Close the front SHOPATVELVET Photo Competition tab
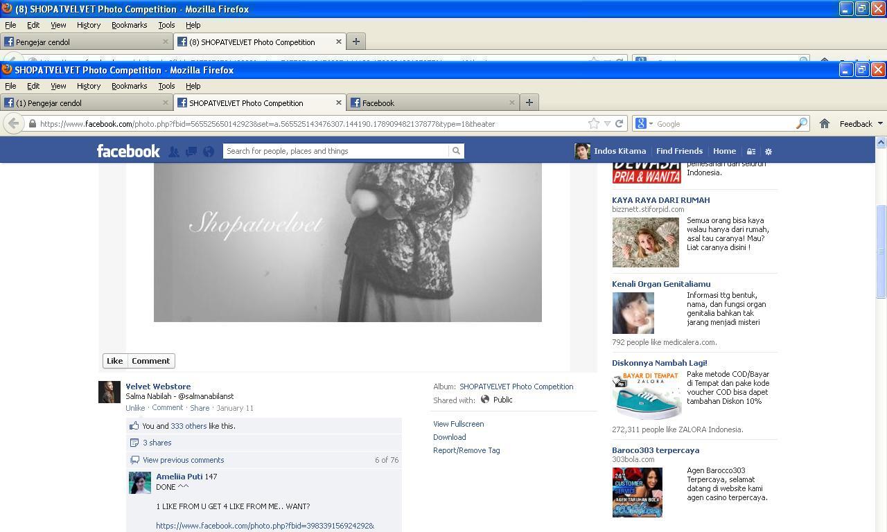 339,103
